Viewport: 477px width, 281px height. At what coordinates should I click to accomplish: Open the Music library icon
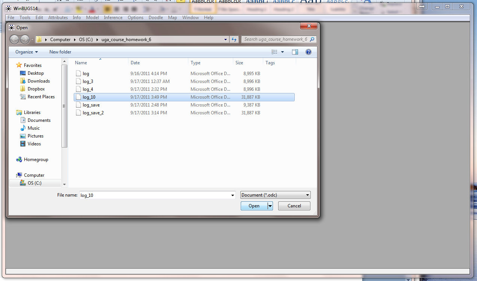click(23, 128)
